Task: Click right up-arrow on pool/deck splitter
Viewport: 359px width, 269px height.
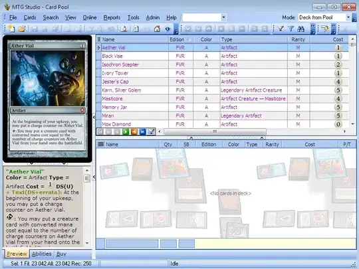Action: [262, 137]
